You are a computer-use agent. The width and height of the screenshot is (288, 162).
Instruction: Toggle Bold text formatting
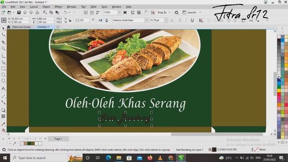coord(180,20)
